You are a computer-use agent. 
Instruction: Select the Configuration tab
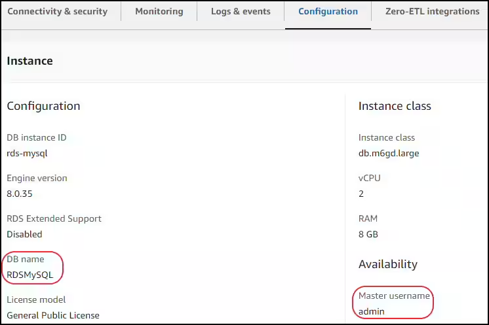tap(328, 12)
